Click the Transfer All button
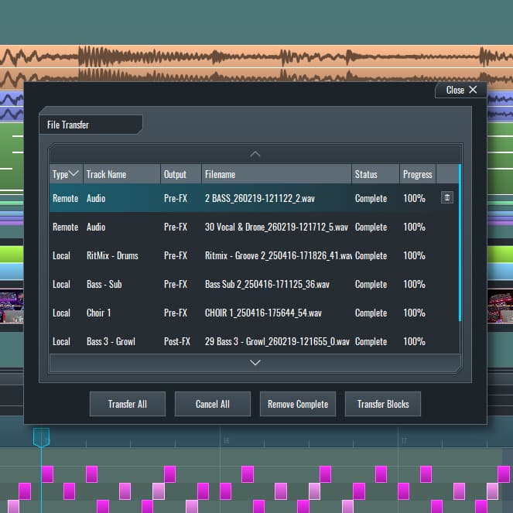513x513 pixels. click(128, 404)
